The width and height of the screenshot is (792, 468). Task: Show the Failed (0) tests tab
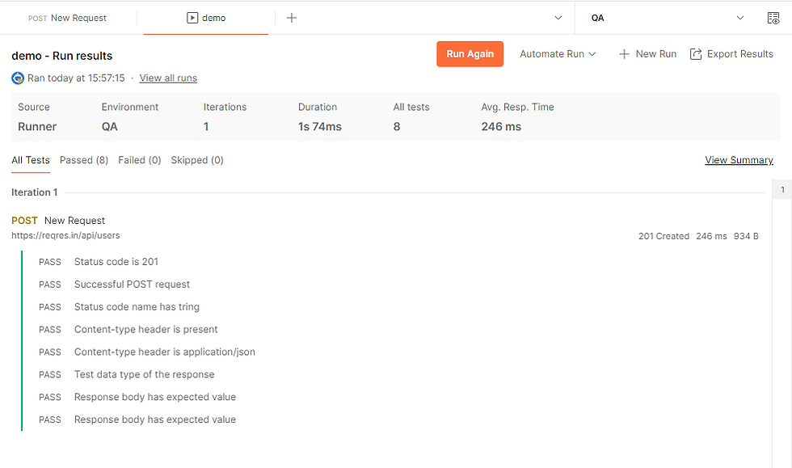coord(139,160)
